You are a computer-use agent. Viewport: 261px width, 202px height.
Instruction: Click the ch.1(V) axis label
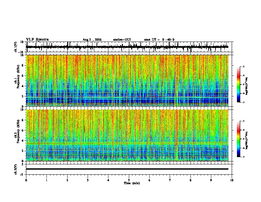pyautogui.click(x=16, y=47)
